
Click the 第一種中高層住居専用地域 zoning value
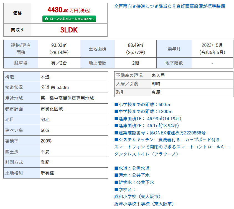[x=67, y=98]
